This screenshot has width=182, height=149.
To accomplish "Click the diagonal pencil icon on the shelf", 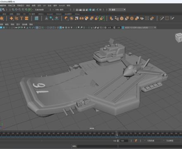I will (x=162, y=18).
